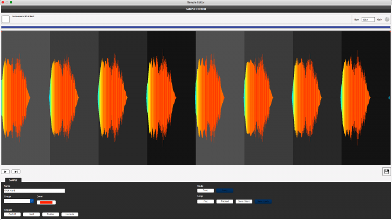Click the Gain knob

(x=387, y=19)
